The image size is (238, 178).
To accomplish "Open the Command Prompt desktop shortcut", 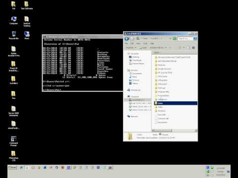I will [x=13, y=141].
